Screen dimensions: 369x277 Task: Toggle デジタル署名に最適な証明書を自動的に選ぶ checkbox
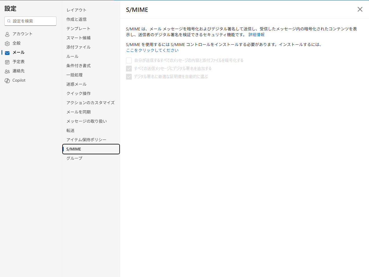pyautogui.click(x=129, y=77)
